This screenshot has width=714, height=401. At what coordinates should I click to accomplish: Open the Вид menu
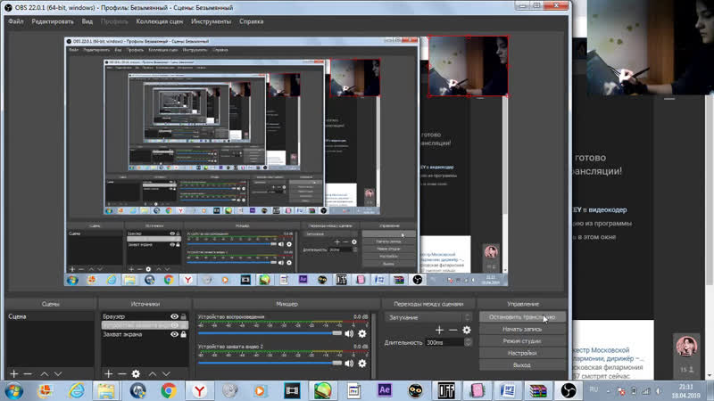click(87, 21)
